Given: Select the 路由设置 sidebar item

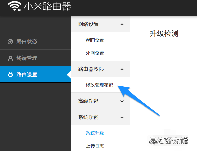Looking at the screenshot, I should [36, 74].
